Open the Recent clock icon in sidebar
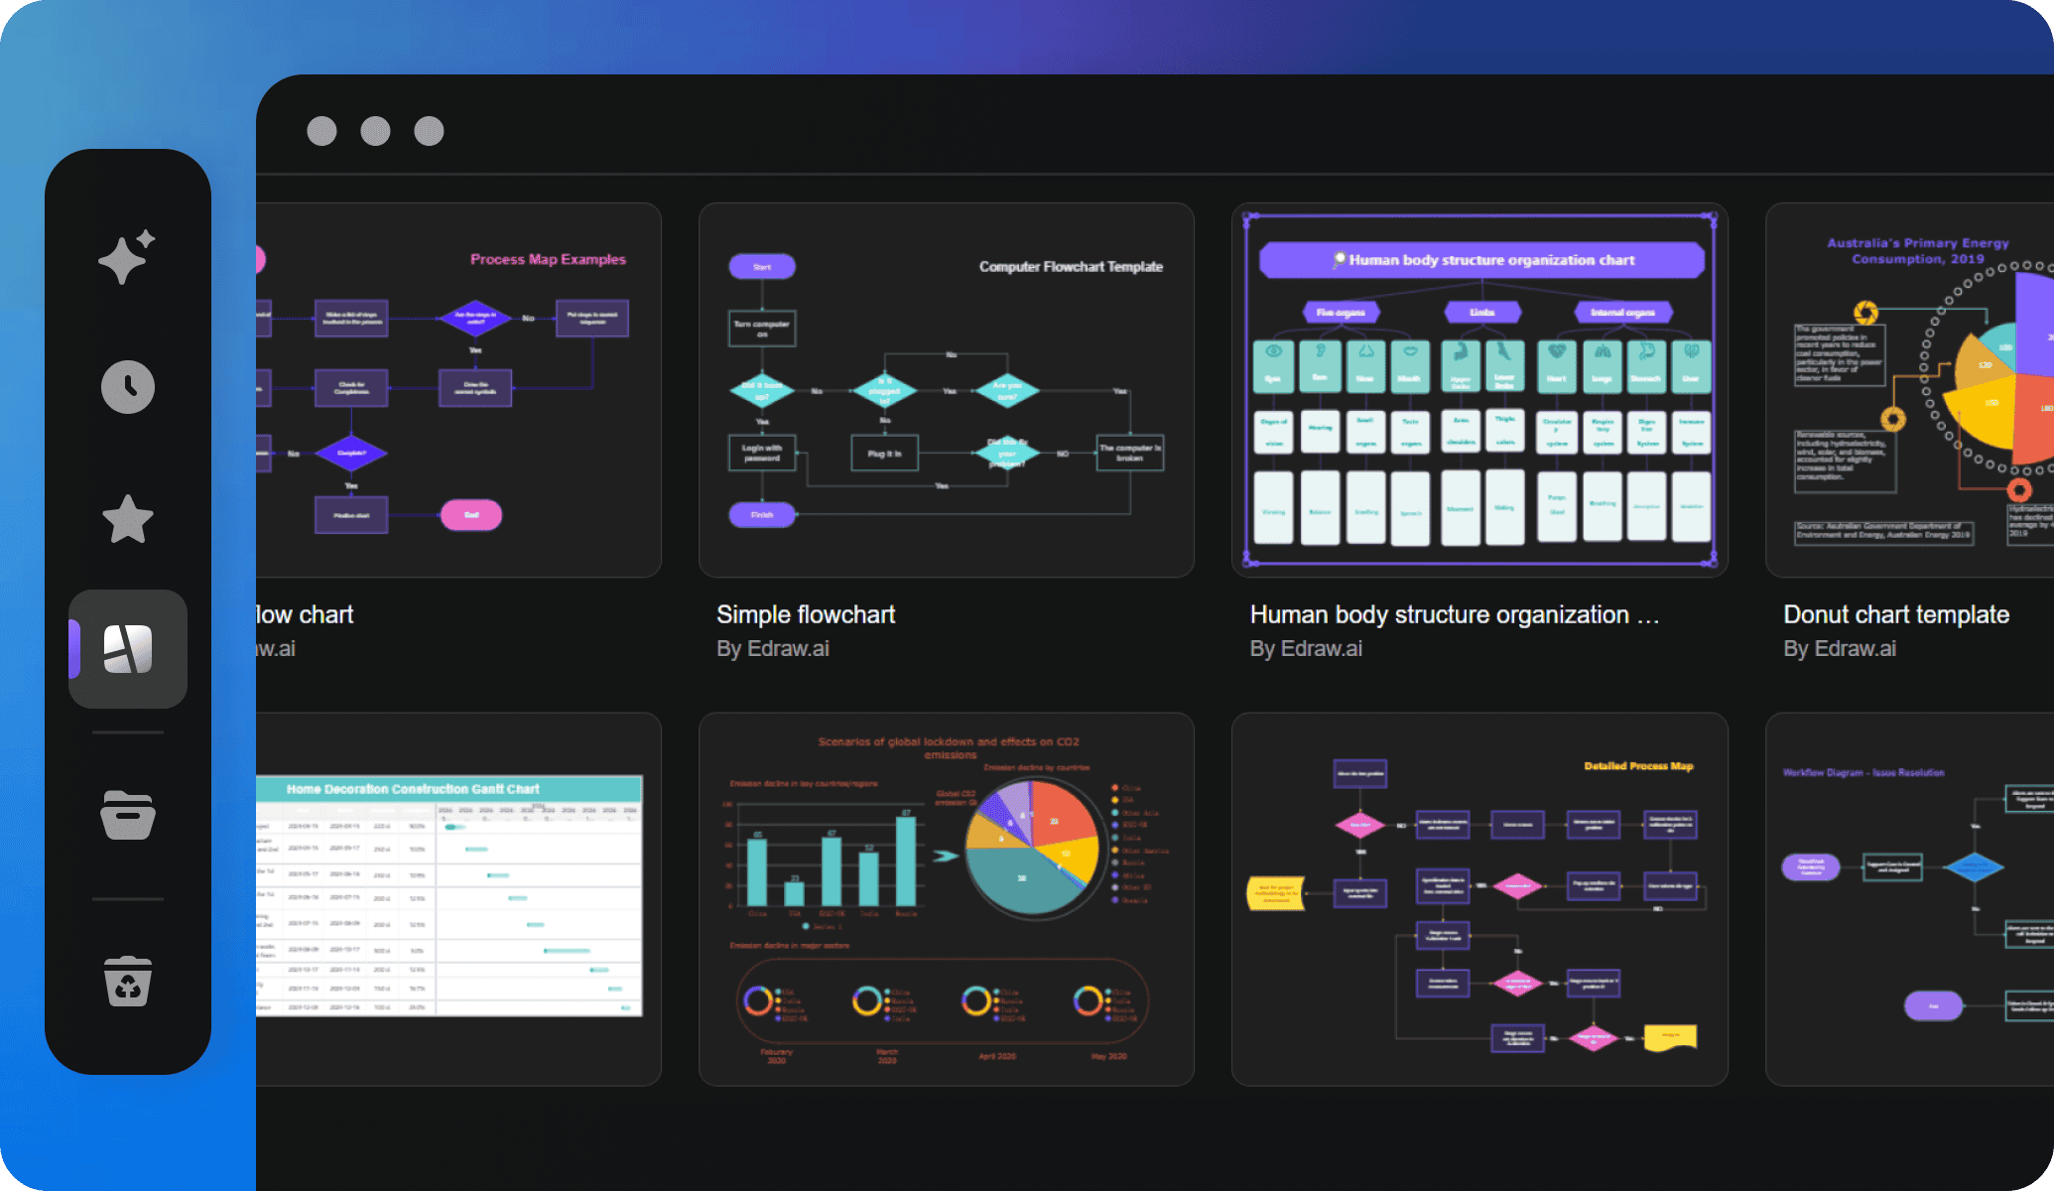 (x=128, y=387)
